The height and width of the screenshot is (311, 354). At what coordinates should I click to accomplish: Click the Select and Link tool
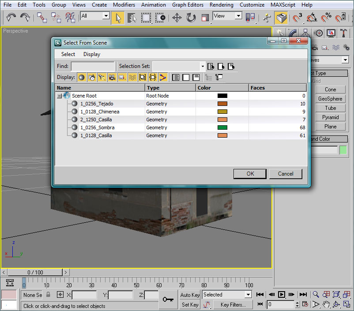point(42,18)
